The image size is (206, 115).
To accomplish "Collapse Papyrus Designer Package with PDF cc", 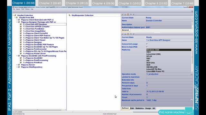I will coord(17,22).
